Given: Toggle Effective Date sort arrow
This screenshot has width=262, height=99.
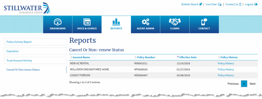Looking at the screenshot, I should (178, 57).
